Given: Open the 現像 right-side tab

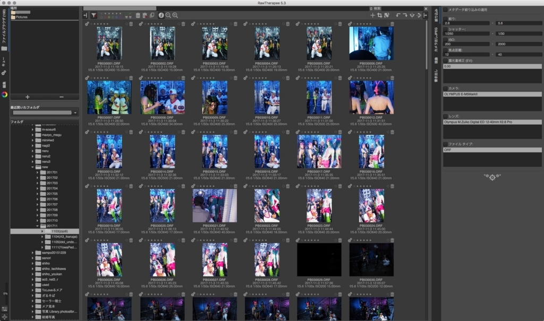Looking at the screenshot, I should point(436,60).
